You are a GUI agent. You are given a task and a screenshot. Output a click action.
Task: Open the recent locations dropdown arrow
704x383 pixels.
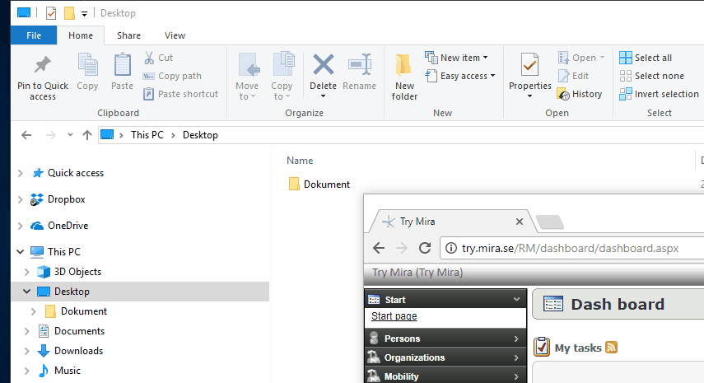70,135
